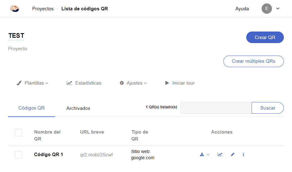Open statistics chart icon for Código QR 1
This screenshot has height=172, width=292.
click(220, 155)
